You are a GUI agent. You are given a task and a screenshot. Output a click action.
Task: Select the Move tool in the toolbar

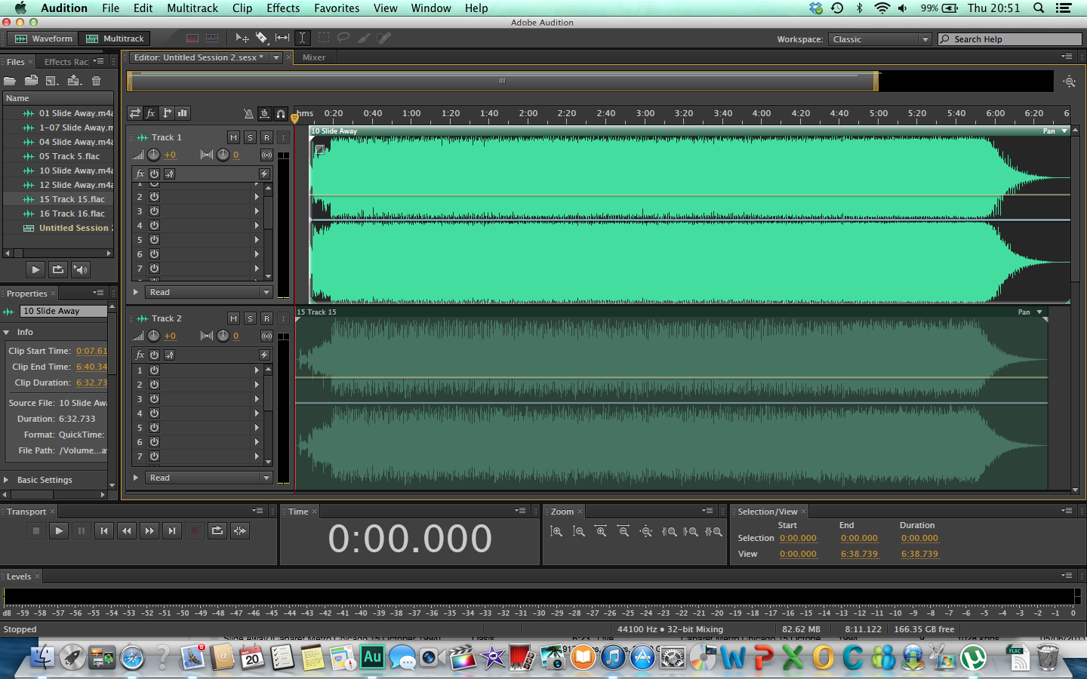click(x=242, y=38)
